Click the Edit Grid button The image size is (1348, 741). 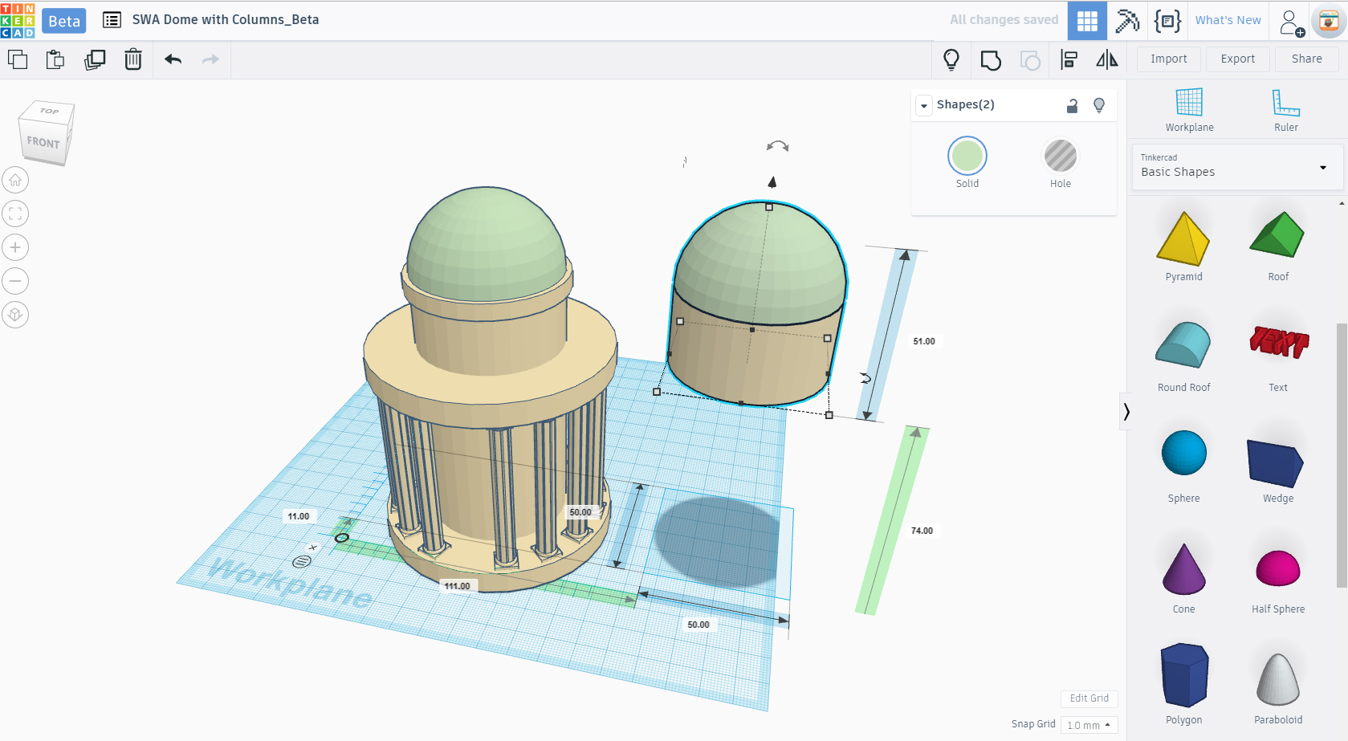(1089, 698)
